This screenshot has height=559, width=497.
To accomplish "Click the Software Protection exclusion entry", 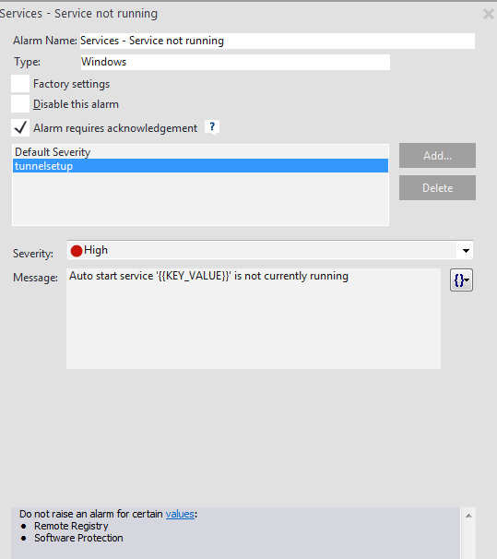I will pyautogui.click(x=78, y=538).
